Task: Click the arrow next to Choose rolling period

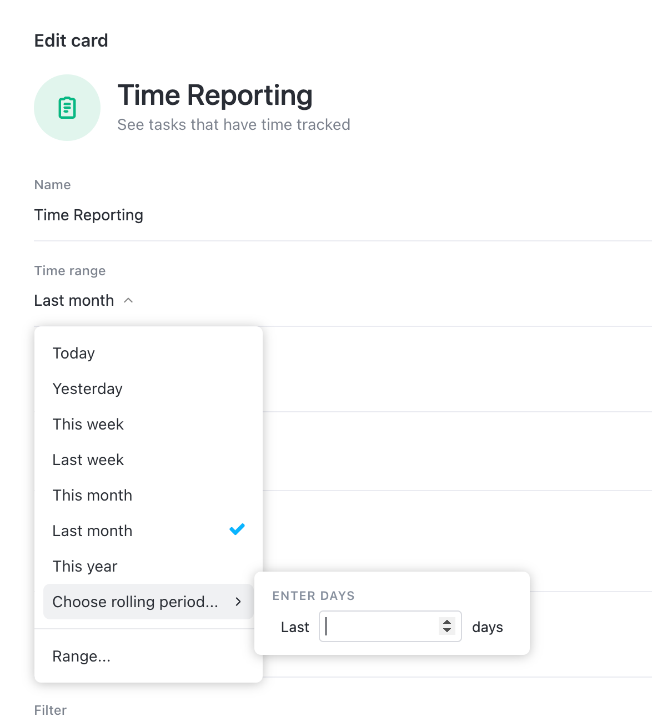Action: [x=238, y=602]
